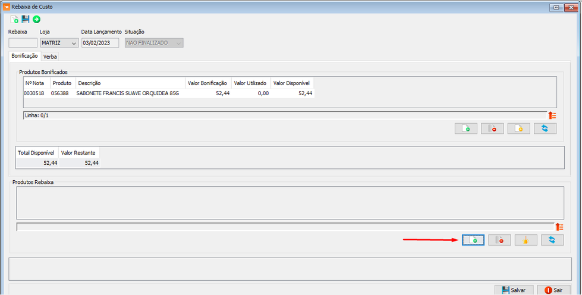
Task: Click the new document icon in top toolbar
Action: [14, 19]
